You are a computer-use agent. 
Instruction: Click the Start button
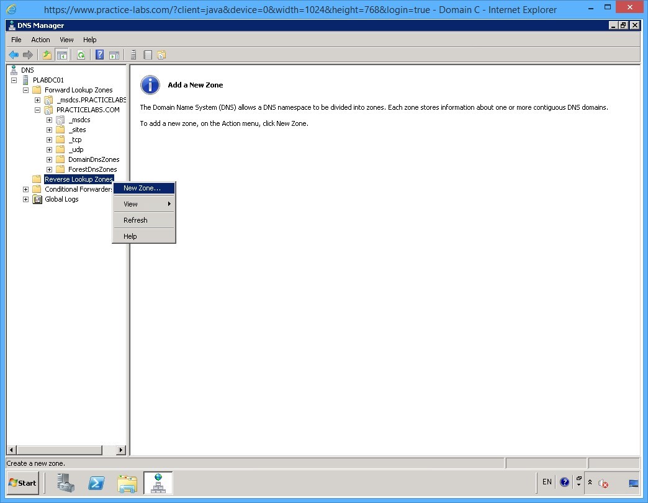22,483
